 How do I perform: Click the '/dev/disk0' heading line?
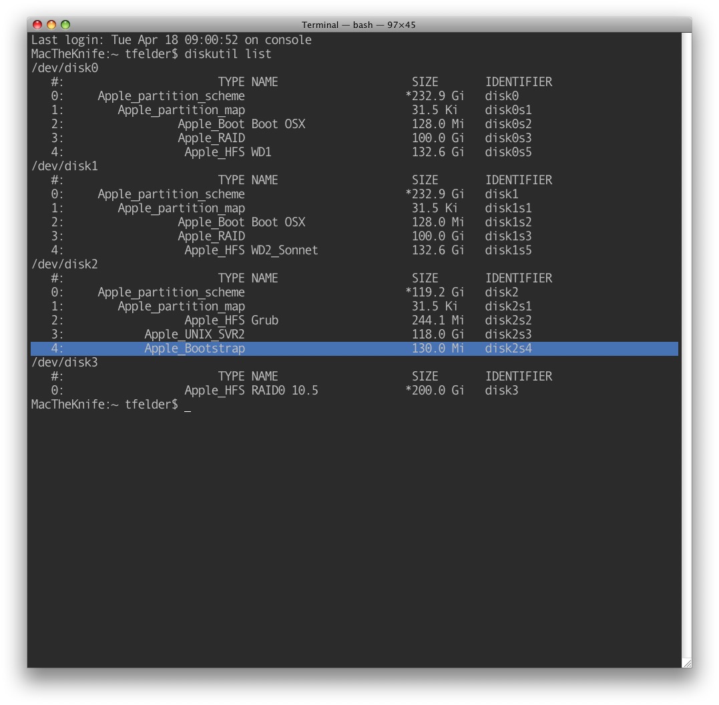tap(65, 68)
